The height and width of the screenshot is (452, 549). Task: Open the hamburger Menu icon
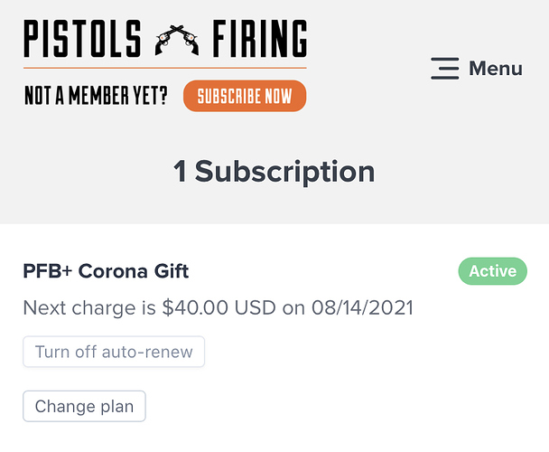[x=444, y=69]
